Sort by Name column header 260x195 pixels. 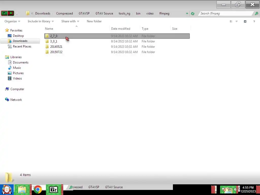pos(77,28)
